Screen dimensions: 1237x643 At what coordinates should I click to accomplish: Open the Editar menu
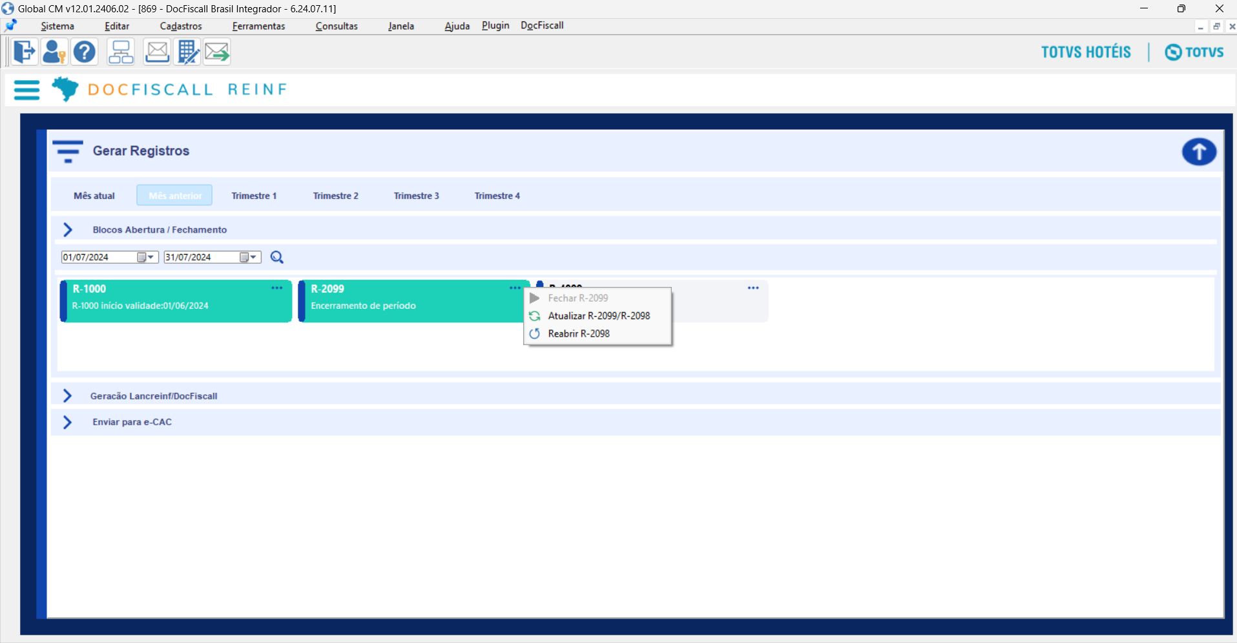click(x=117, y=26)
